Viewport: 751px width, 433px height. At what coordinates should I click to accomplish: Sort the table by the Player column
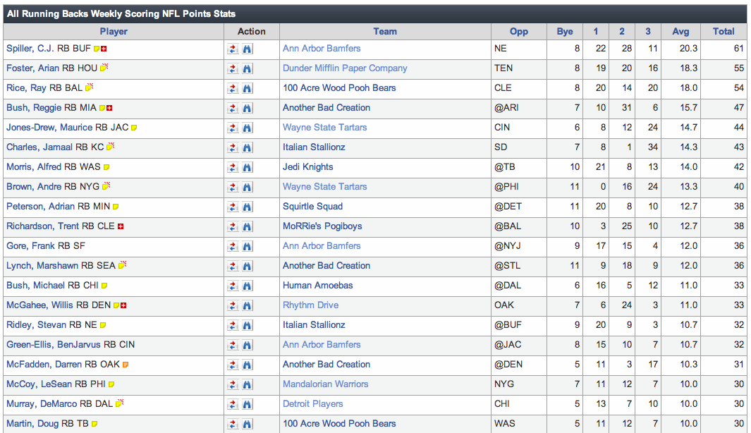pos(114,31)
